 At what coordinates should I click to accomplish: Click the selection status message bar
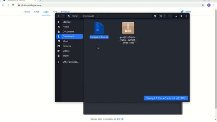pyautogui.click(x=166, y=98)
